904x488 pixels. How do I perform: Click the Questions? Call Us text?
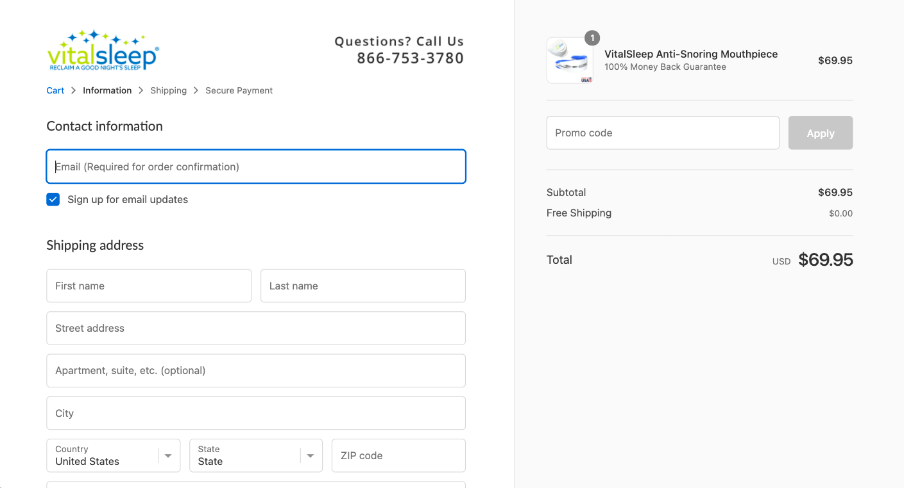[399, 41]
